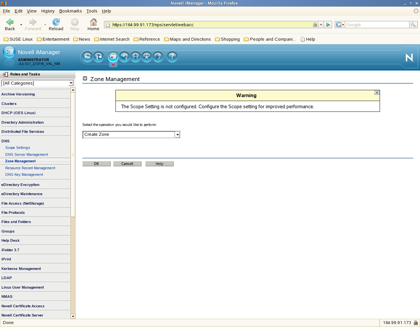The height and width of the screenshot is (327, 420).
Task: Expand the Kerberos Management role
Action: (x=21, y=269)
